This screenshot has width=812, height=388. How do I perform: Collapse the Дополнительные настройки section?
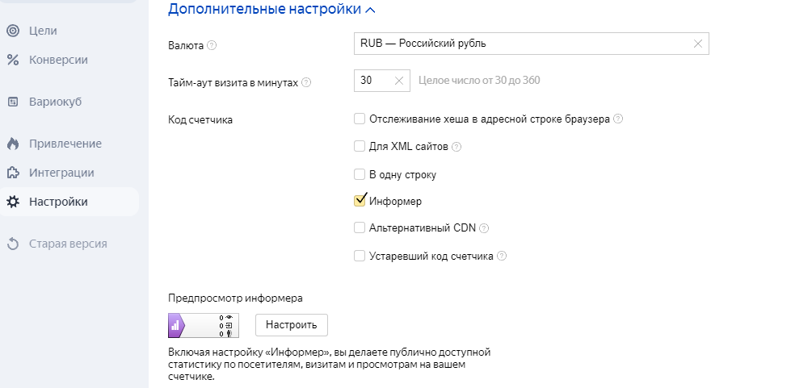[370, 10]
